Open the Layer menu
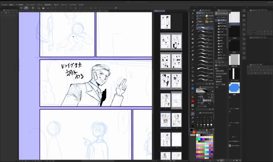The width and height of the screenshot is (273, 162). click(39, 5)
